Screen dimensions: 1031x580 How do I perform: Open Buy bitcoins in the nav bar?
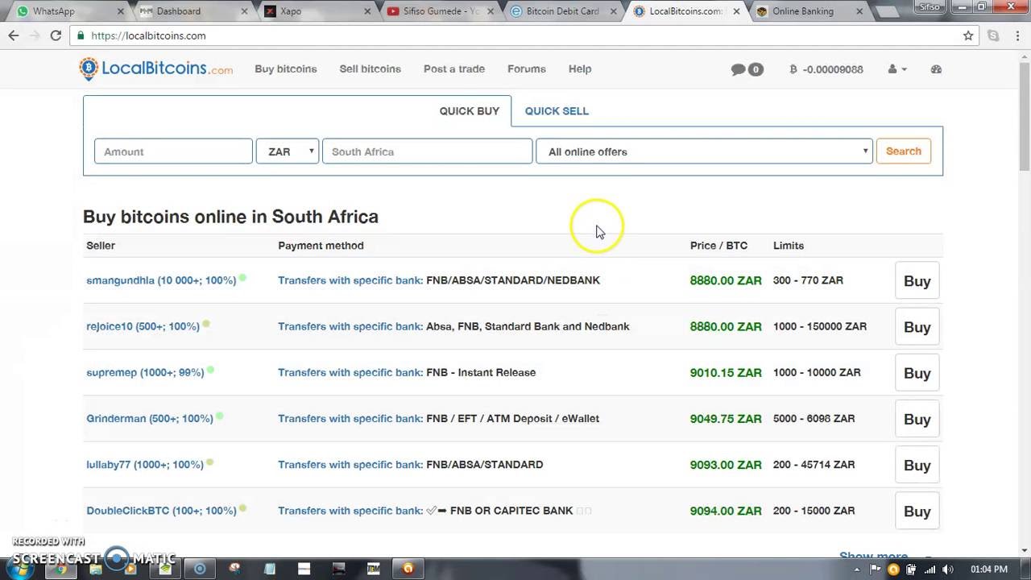(286, 69)
